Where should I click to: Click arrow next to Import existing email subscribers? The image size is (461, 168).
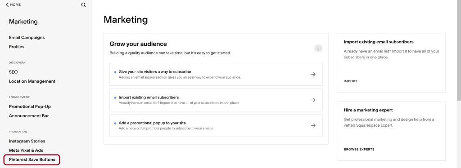tap(313, 100)
